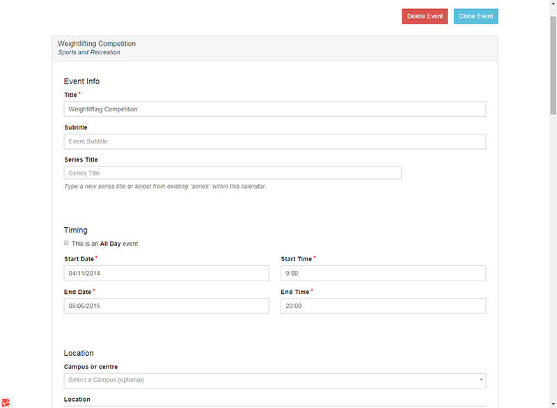This screenshot has width=557, height=408.
Task: Click the red Delete Event button
Action: pyautogui.click(x=425, y=16)
